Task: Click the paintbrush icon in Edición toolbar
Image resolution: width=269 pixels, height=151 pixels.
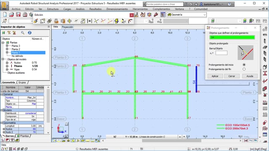Action: click(x=36, y=21)
